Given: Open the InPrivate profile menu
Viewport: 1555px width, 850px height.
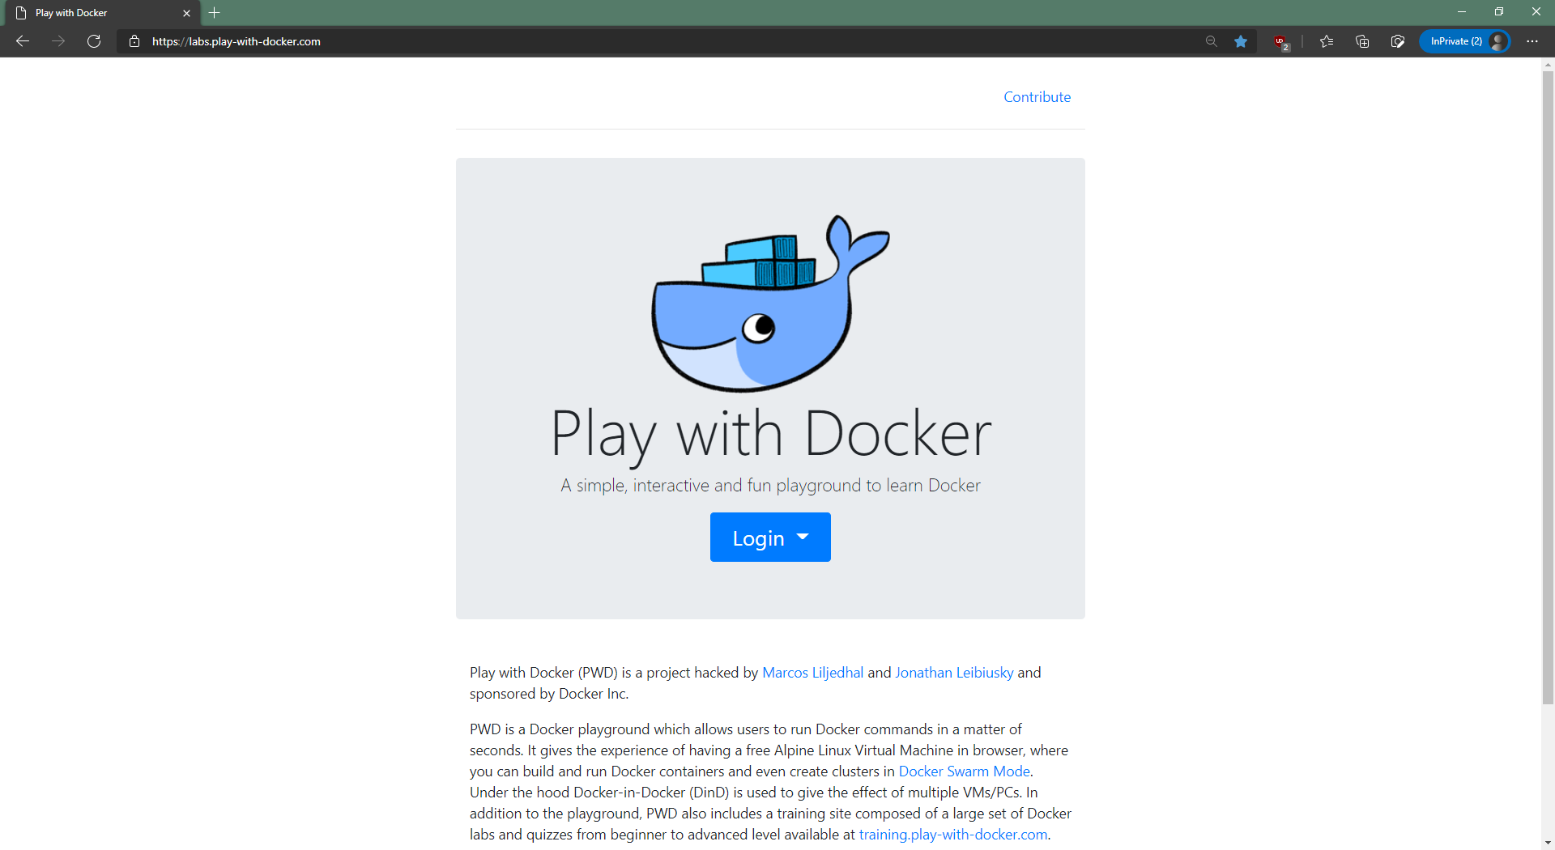Looking at the screenshot, I should click(1464, 41).
